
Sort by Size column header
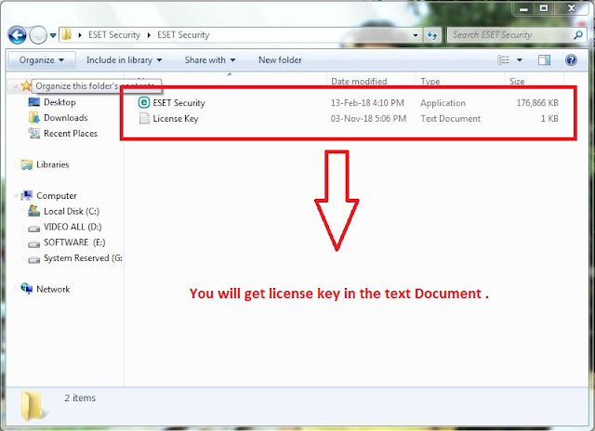pyautogui.click(x=517, y=81)
